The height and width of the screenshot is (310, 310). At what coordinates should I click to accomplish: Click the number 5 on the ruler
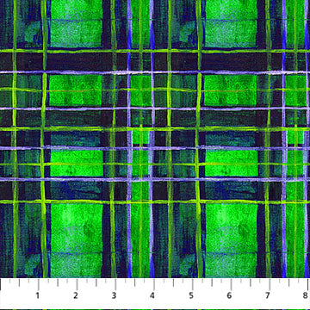[191, 295]
